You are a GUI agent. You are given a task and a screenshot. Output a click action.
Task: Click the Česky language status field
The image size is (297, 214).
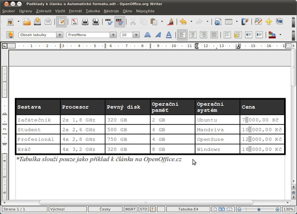click(105, 209)
